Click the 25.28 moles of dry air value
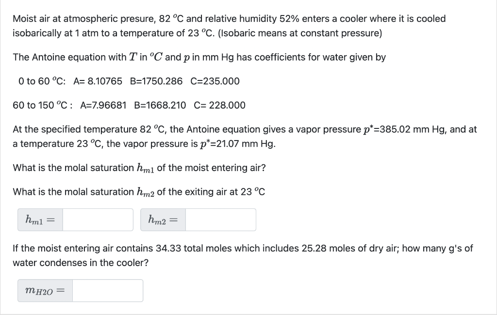Image resolution: width=497 pixels, height=315 pixels. (x=317, y=248)
